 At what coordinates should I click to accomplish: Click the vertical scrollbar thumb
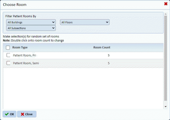coord(166,57)
